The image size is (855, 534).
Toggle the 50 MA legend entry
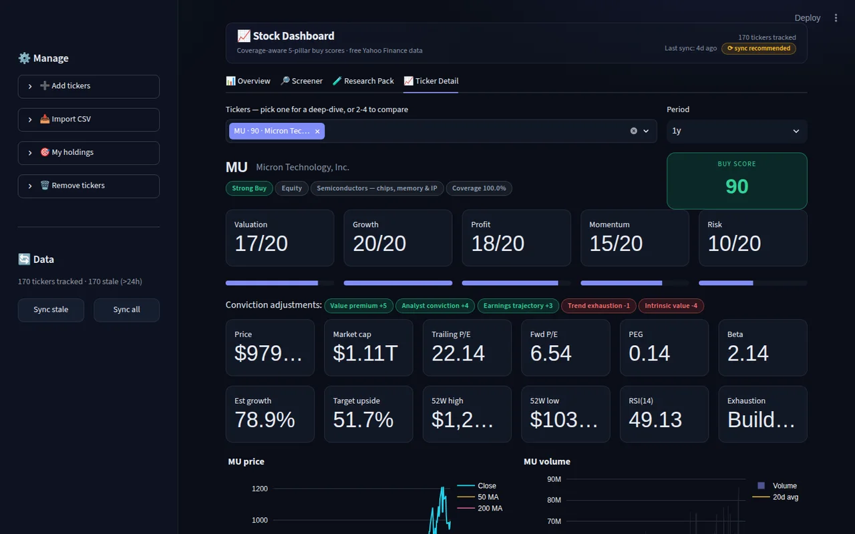point(478,497)
